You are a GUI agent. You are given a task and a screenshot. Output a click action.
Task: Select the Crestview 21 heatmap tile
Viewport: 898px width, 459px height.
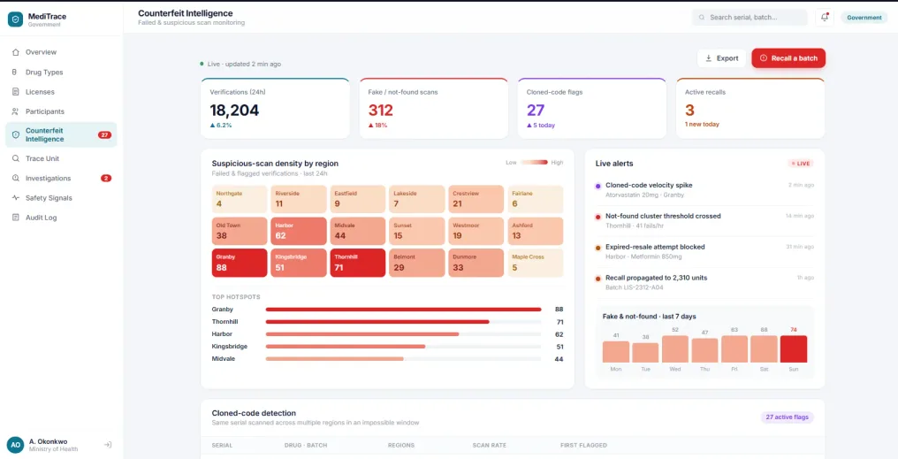(x=476, y=199)
